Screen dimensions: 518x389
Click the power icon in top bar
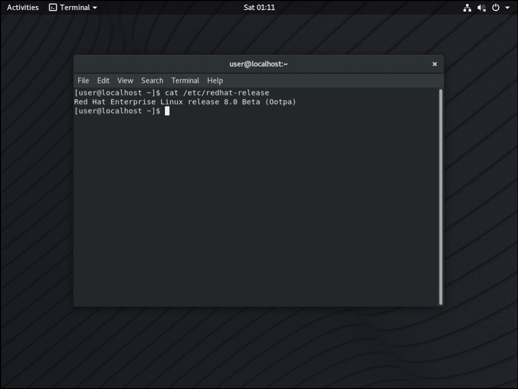(496, 8)
